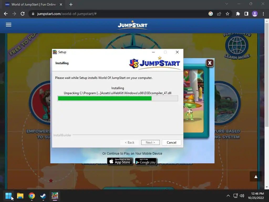
Task: Open Steam from the taskbar
Action: tap(43, 196)
